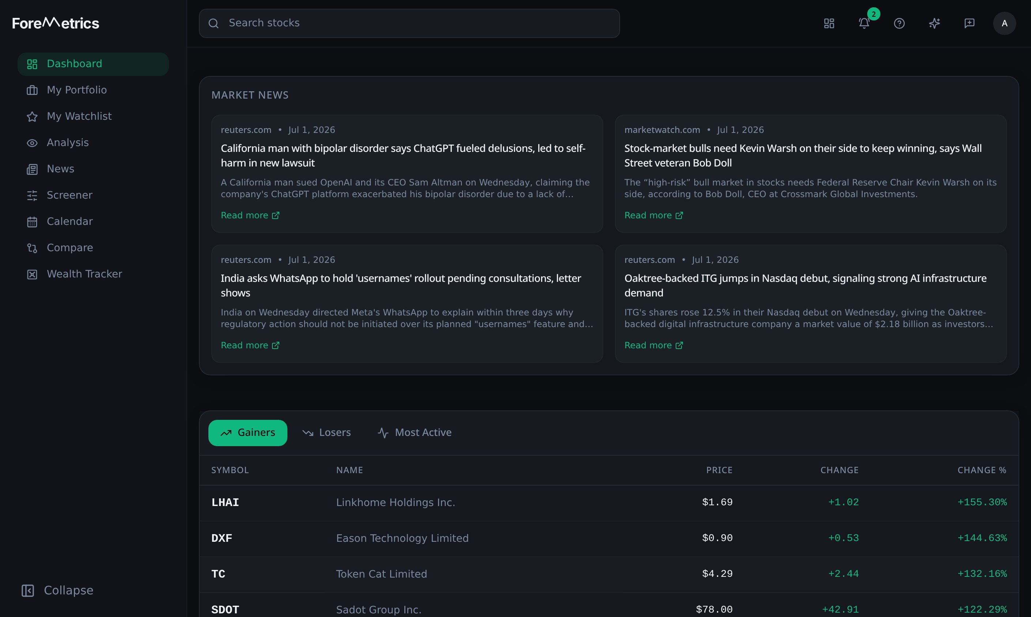Screen dimensions: 1031x617
Task: Click the CHANGE % column header
Action: [982, 470]
